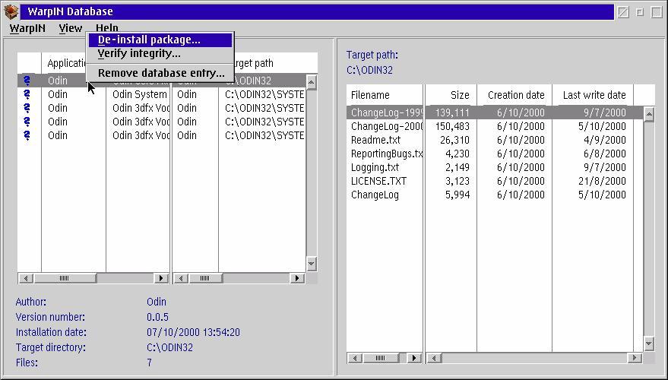Select the Readme.txt file
This screenshot has width=668, height=380.
click(x=375, y=140)
